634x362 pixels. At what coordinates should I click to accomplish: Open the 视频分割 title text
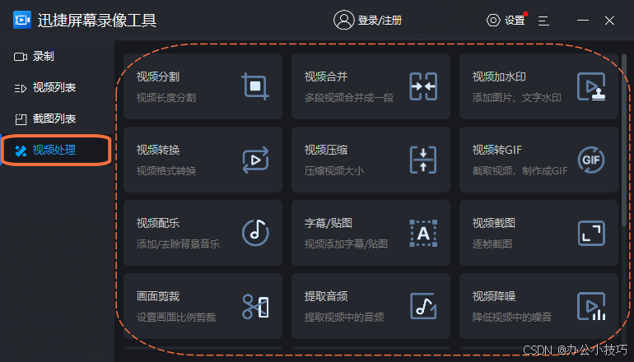pos(158,77)
